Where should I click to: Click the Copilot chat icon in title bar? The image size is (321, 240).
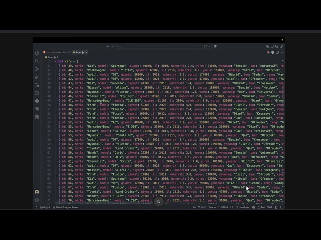[205, 46]
